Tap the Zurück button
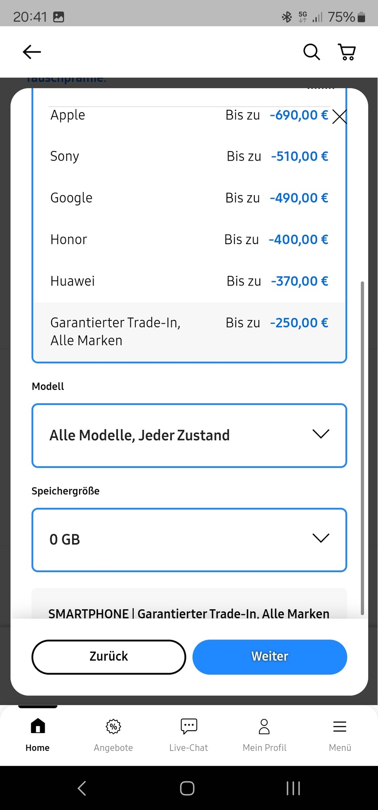Viewport: 378px width, 810px height. tap(109, 657)
